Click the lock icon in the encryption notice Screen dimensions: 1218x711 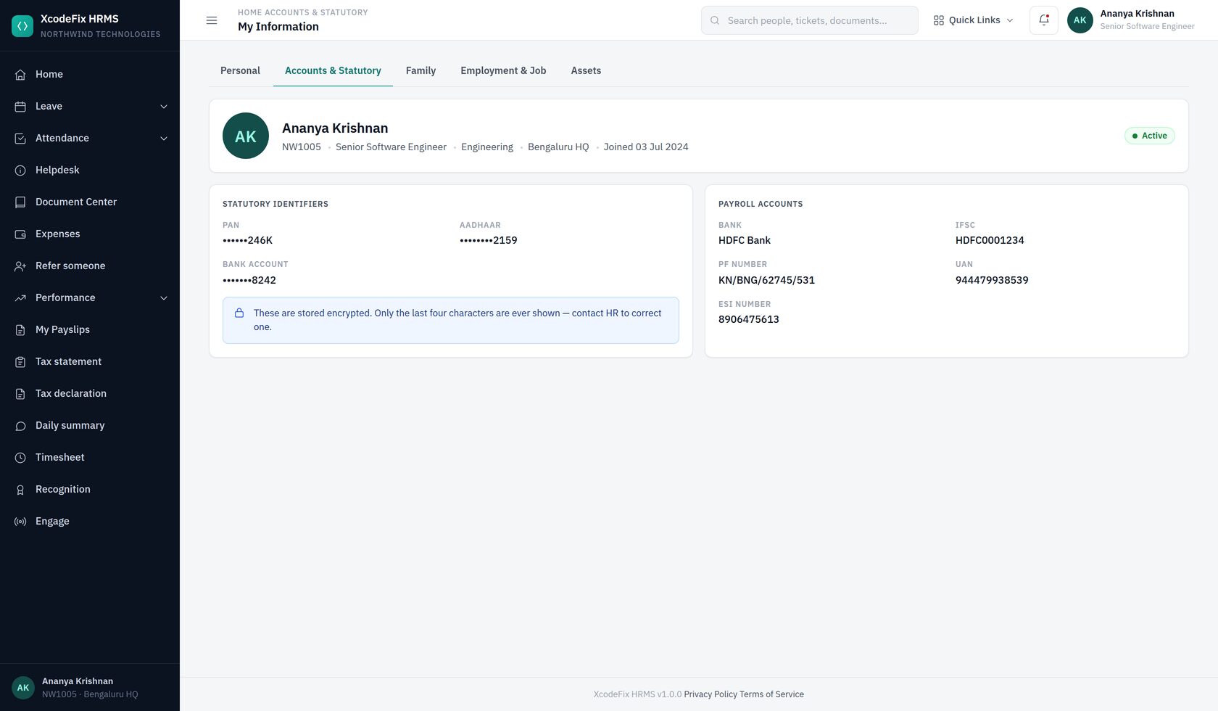pos(239,313)
